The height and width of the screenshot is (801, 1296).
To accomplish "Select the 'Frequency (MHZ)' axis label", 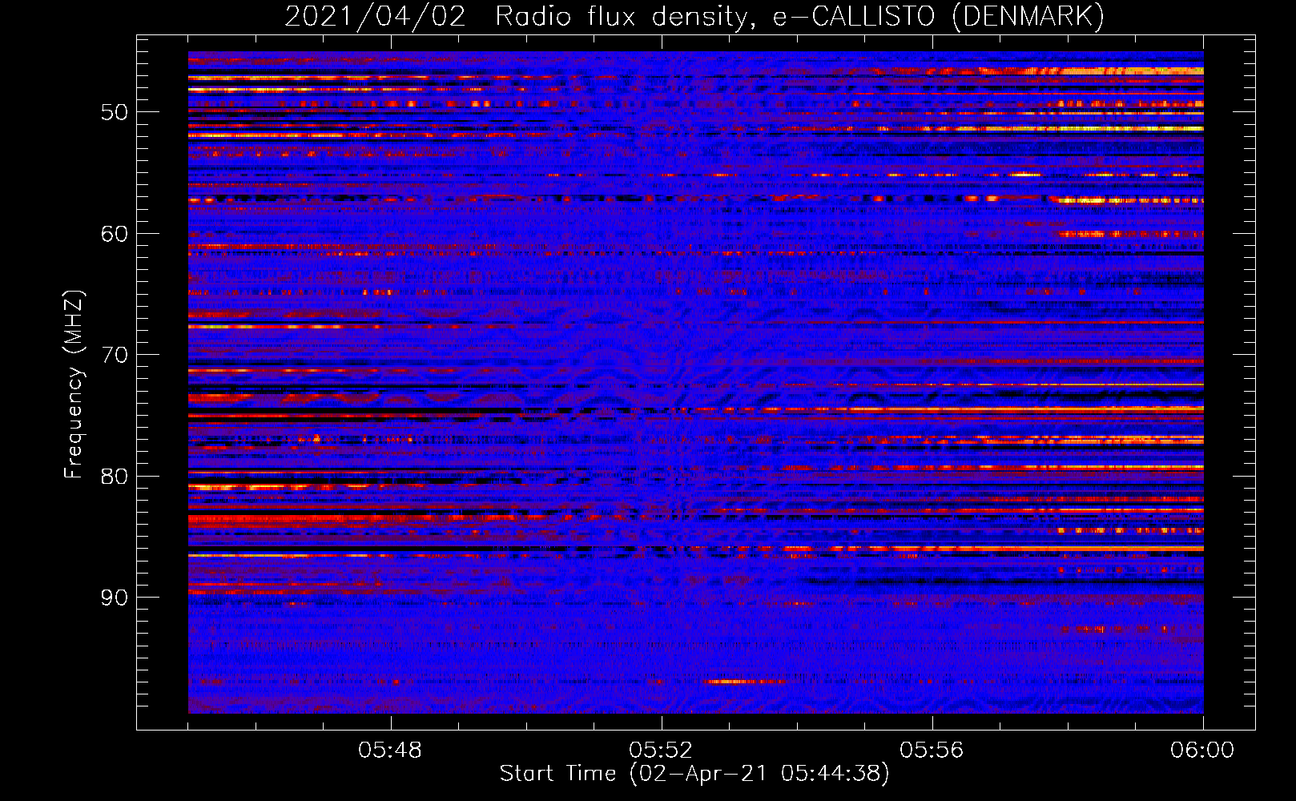I will click(73, 384).
